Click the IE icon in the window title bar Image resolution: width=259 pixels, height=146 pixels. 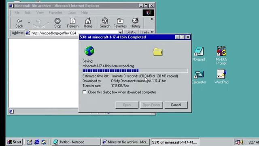click(11, 6)
